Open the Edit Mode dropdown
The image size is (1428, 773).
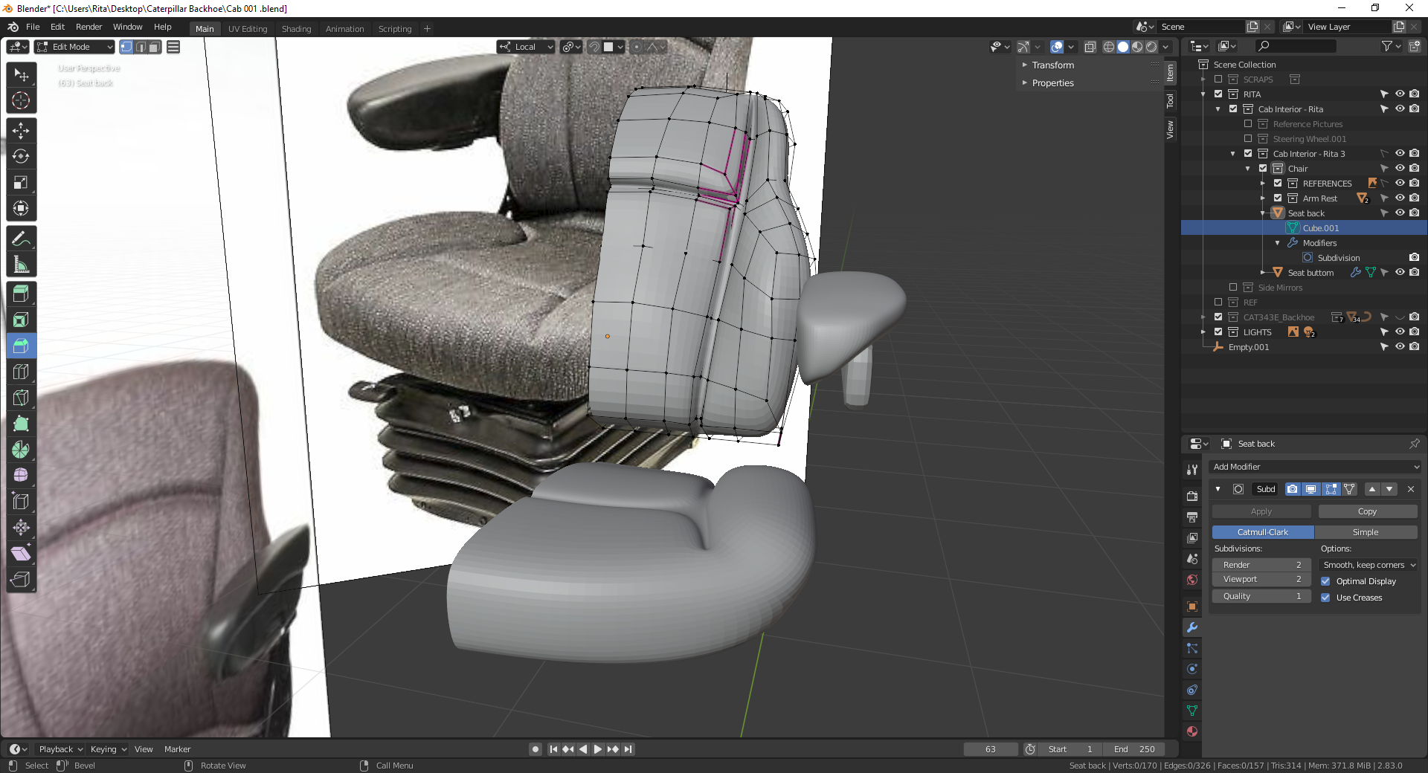[74, 47]
